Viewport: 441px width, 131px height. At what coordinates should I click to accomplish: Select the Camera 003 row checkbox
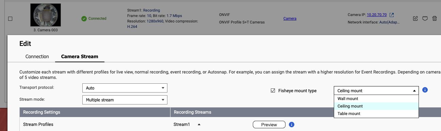click(10, 19)
